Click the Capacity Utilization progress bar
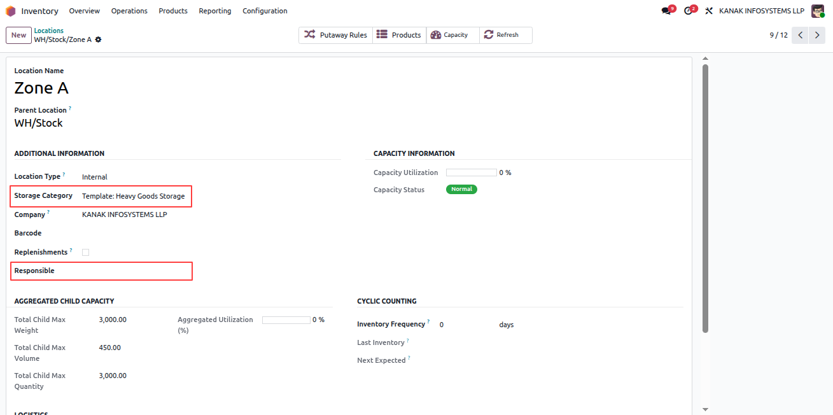 (472, 172)
